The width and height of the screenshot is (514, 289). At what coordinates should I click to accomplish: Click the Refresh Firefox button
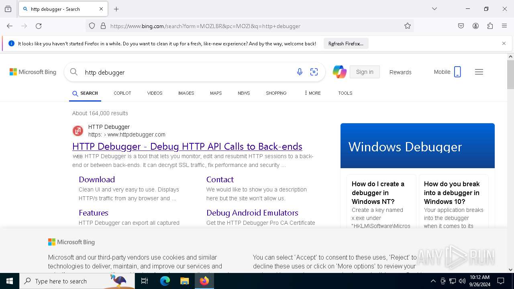click(x=346, y=44)
